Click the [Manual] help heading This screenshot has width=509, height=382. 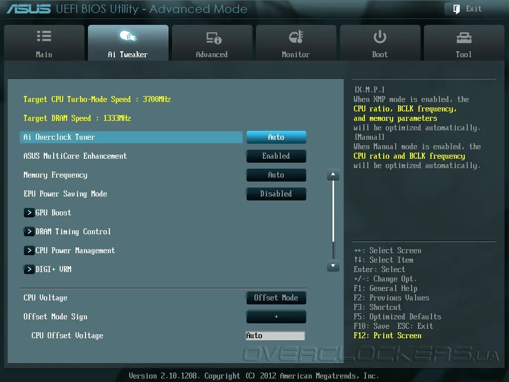click(369, 137)
